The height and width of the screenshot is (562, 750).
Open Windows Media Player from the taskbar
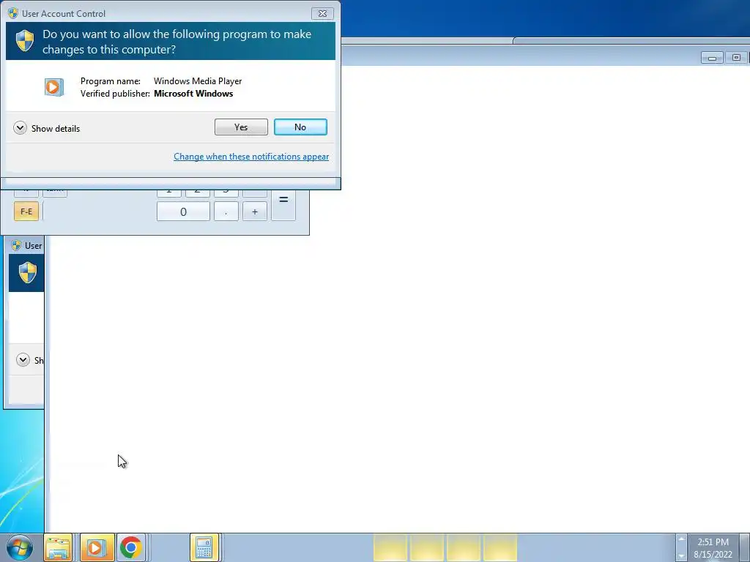pos(97,547)
